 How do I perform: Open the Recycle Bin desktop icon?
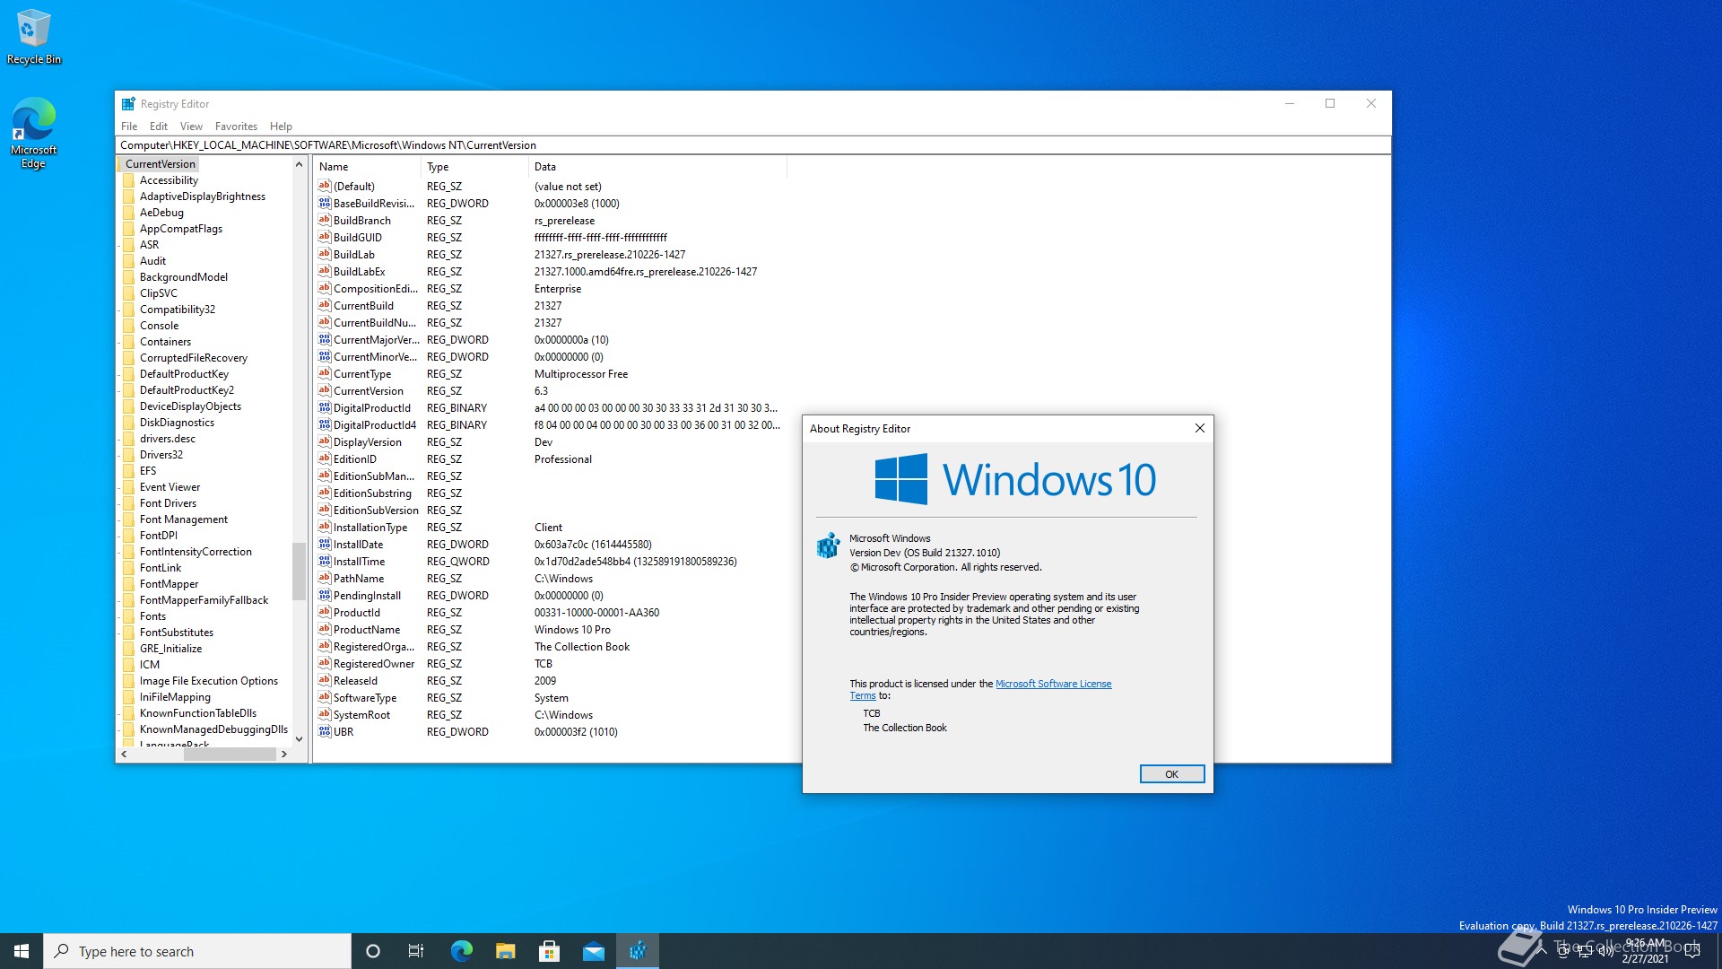pyautogui.click(x=33, y=36)
